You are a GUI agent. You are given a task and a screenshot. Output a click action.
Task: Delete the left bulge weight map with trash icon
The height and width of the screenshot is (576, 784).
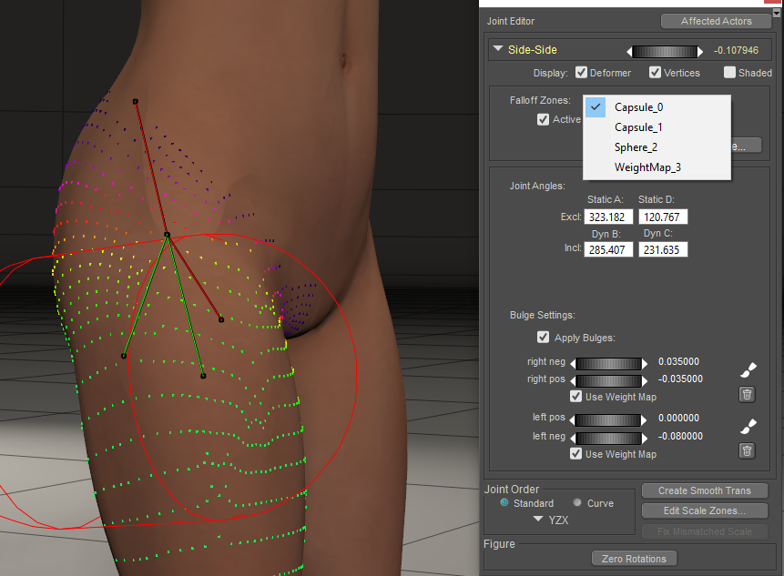coord(747,450)
